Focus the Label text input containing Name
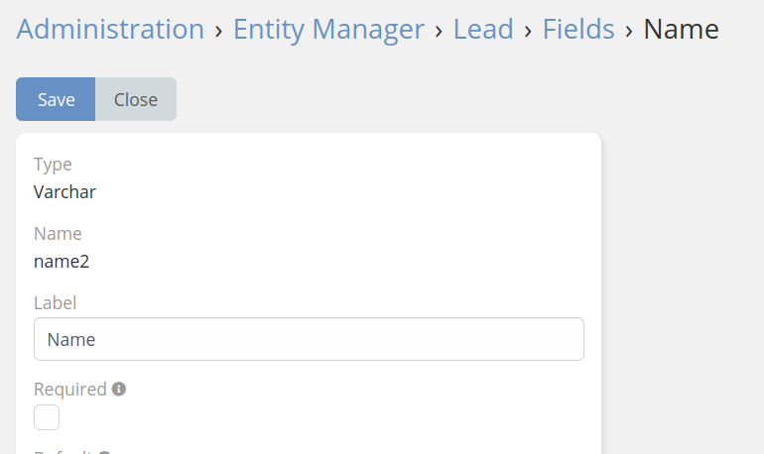The height and width of the screenshot is (454, 764). [x=309, y=339]
